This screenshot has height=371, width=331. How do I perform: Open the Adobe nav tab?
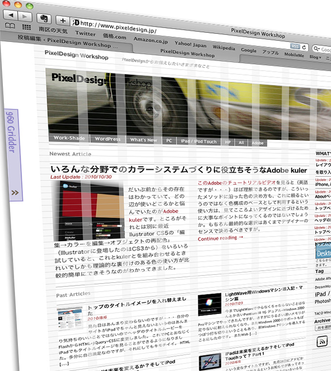coord(257,143)
